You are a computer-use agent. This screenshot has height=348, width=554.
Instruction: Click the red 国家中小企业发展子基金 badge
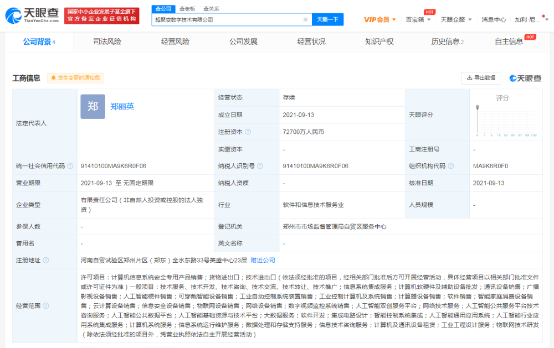[x=102, y=16]
